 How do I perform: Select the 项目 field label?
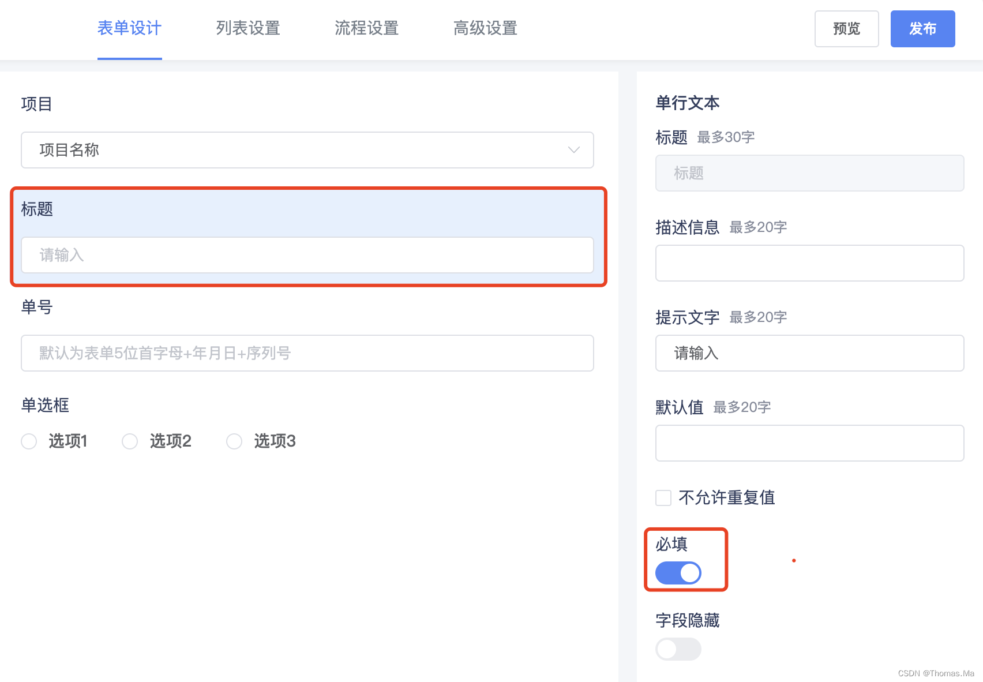[x=37, y=104]
